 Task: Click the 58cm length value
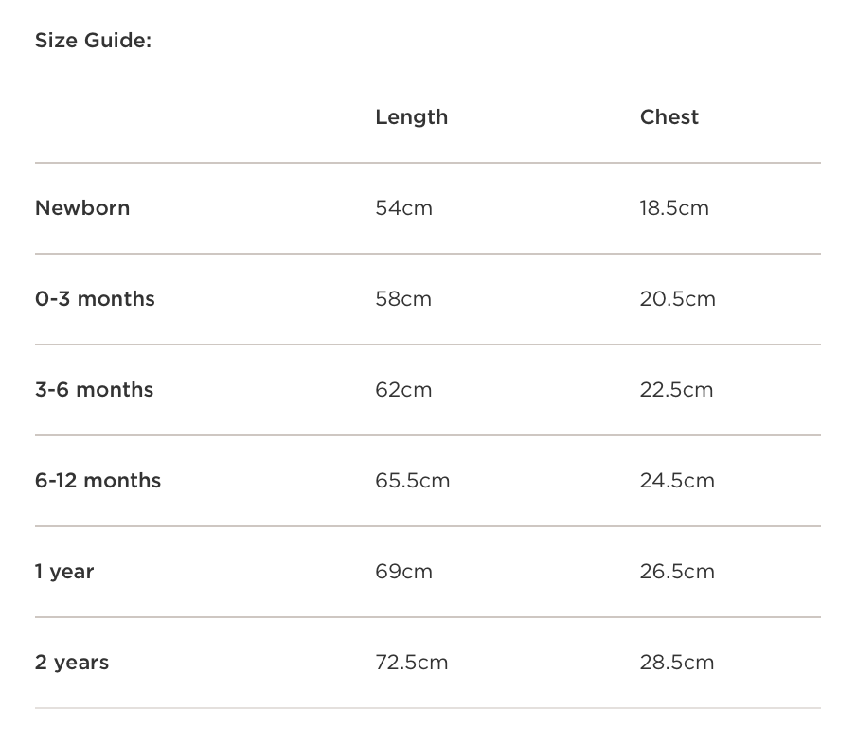(403, 299)
